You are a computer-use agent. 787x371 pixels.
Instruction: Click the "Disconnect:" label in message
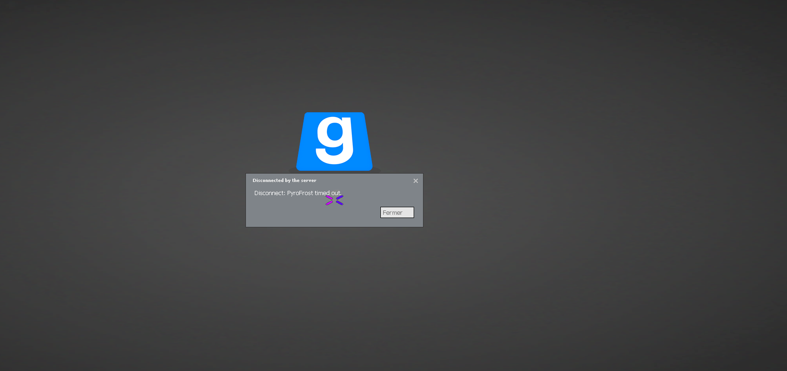coord(269,193)
